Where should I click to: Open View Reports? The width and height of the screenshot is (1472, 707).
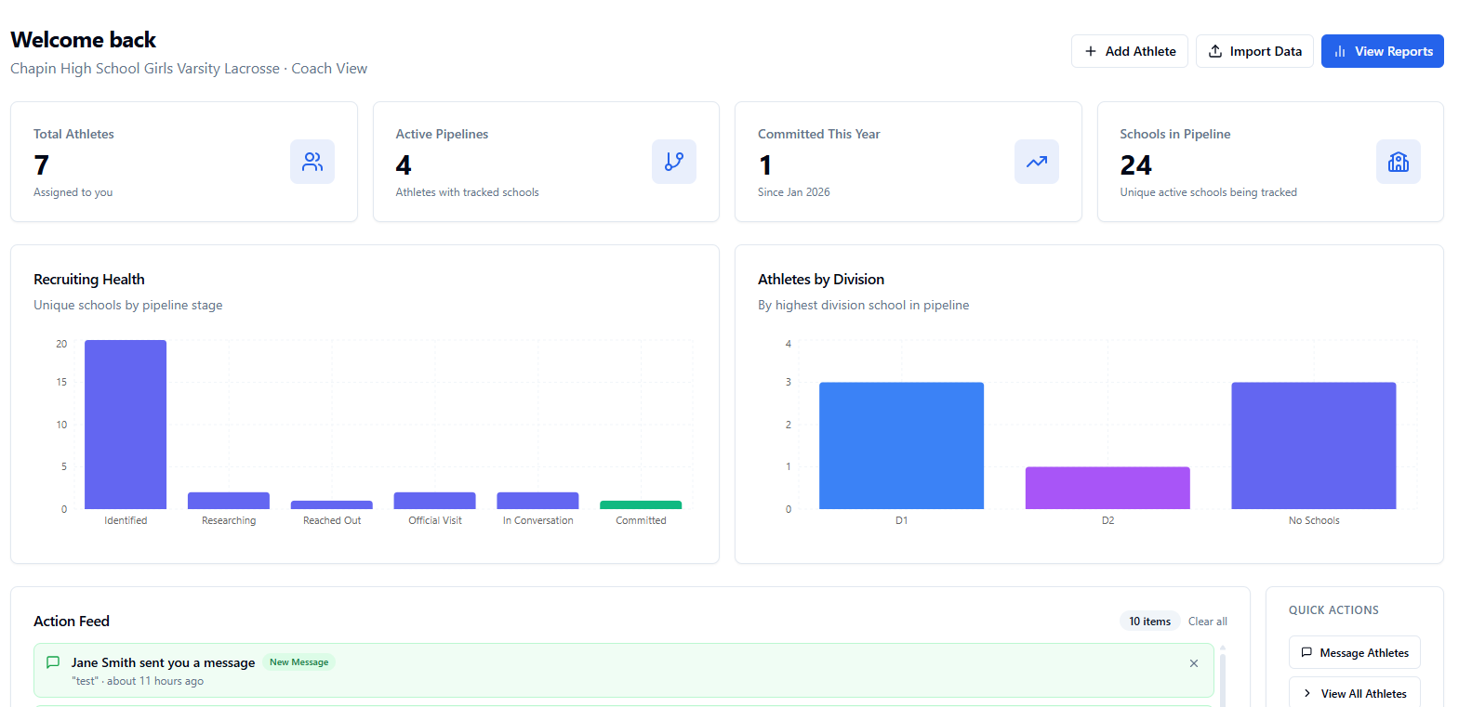coord(1383,51)
